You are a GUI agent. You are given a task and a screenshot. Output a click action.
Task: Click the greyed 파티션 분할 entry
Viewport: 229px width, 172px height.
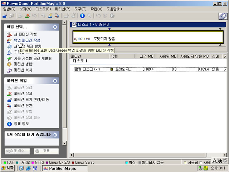pyautogui.click(x=23, y=112)
